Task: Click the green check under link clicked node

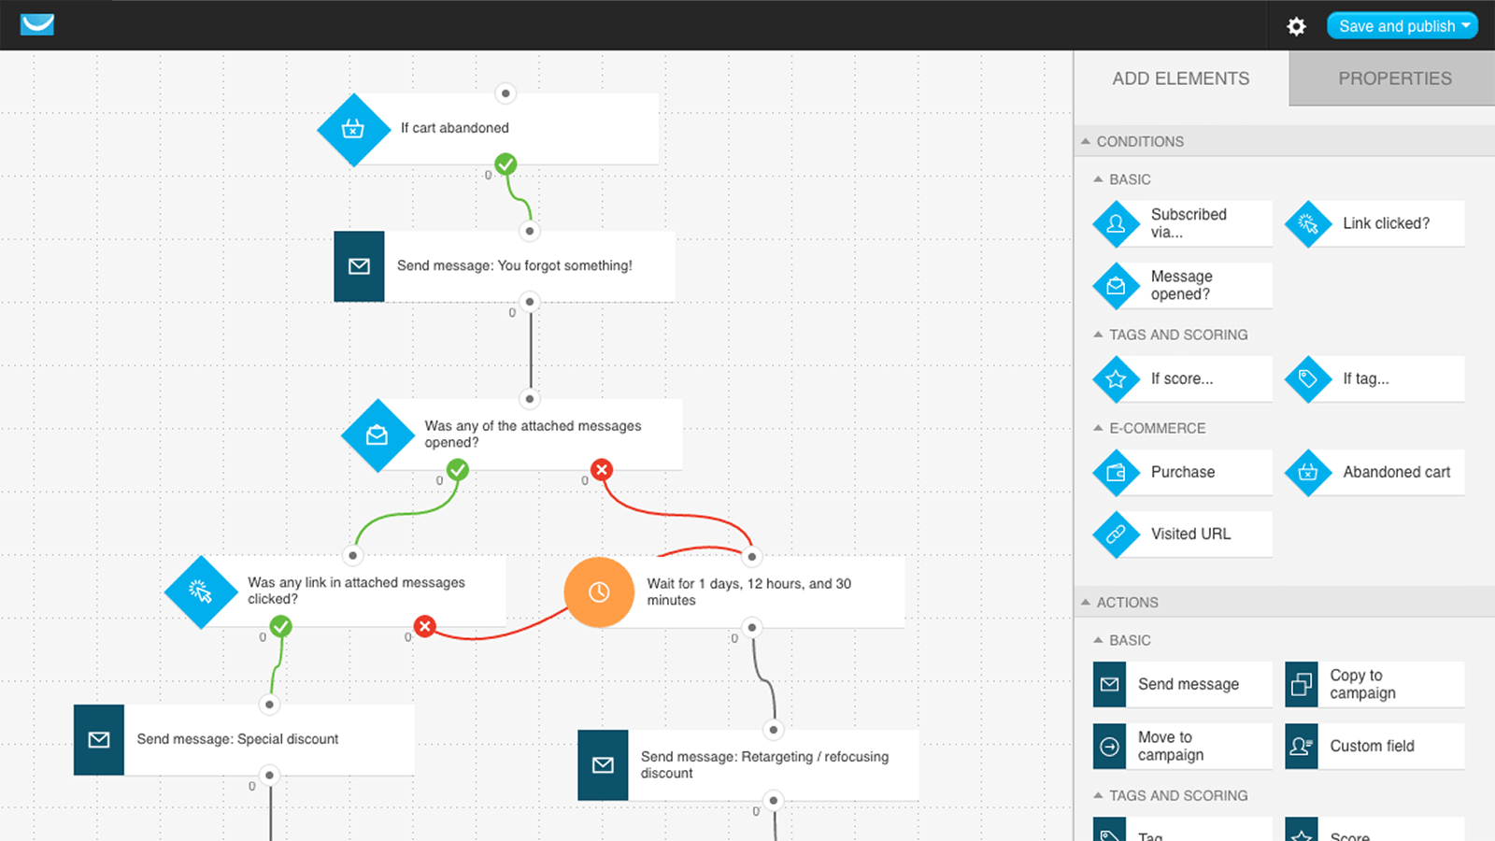Action: [281, 626]
